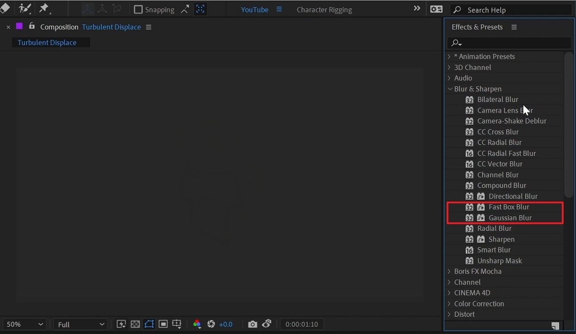Screen dimensions: 576x334
Task: Select the Roto Brush tool
Action: [25, 8]
